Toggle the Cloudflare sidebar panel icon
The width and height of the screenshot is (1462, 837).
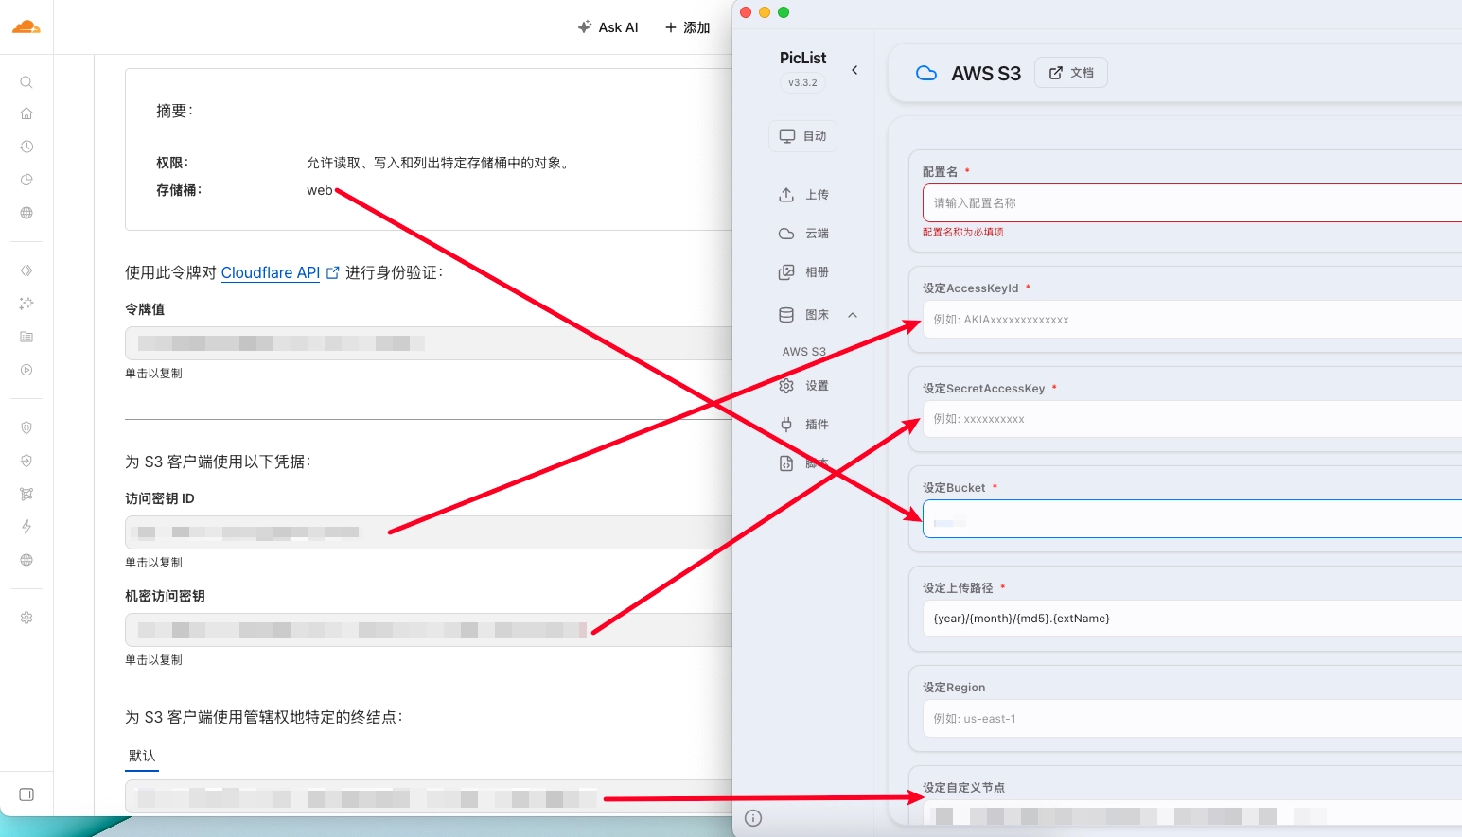pyautogui.click(x=26, y=794)
